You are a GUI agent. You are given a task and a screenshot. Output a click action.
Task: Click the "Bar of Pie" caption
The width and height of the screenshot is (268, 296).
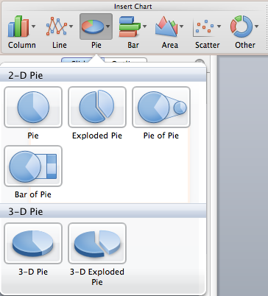point(33,194)
